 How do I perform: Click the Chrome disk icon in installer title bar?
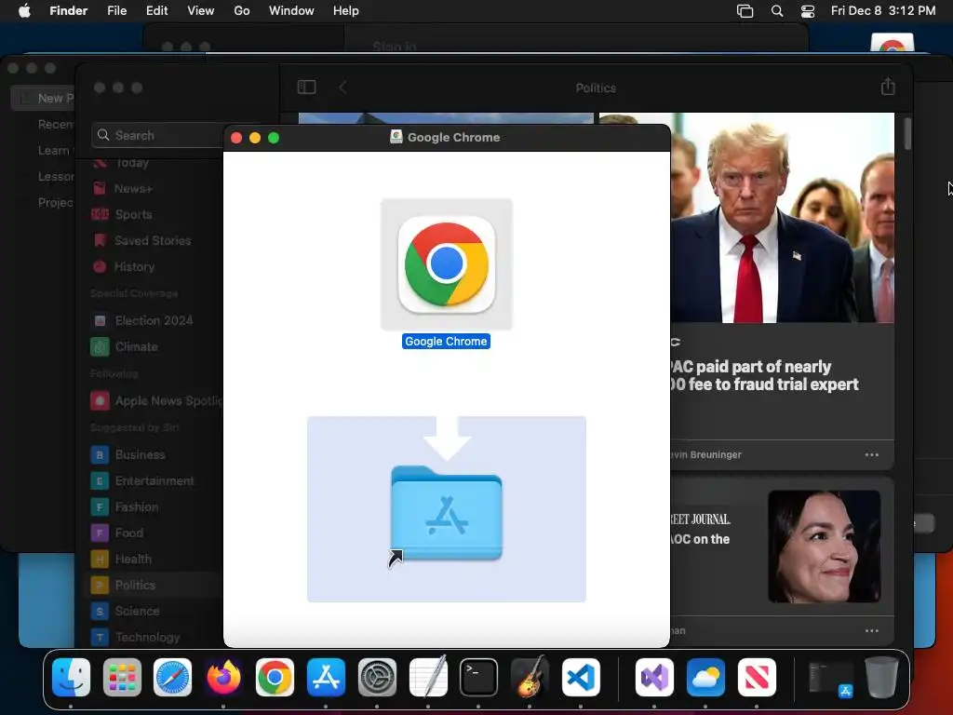pos(396,137)
